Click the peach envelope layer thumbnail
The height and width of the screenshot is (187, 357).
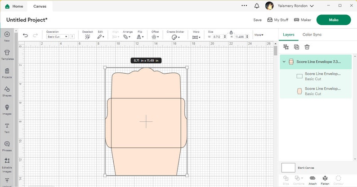[x=299, y=91]
